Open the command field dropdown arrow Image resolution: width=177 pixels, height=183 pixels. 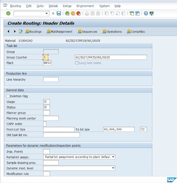coord(47,13)
